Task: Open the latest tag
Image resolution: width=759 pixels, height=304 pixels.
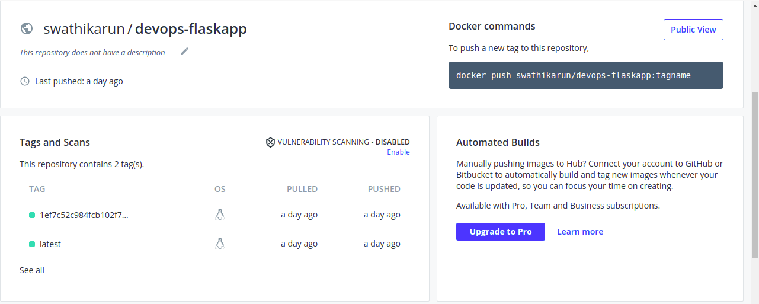Action: click(50, 244)
